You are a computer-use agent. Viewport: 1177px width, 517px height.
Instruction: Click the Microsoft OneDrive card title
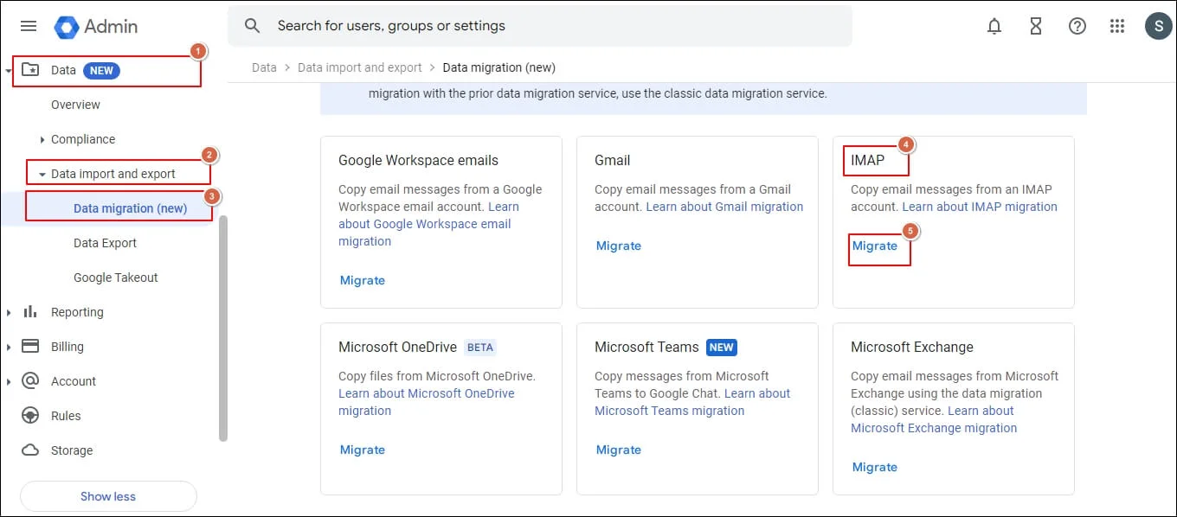397,347
